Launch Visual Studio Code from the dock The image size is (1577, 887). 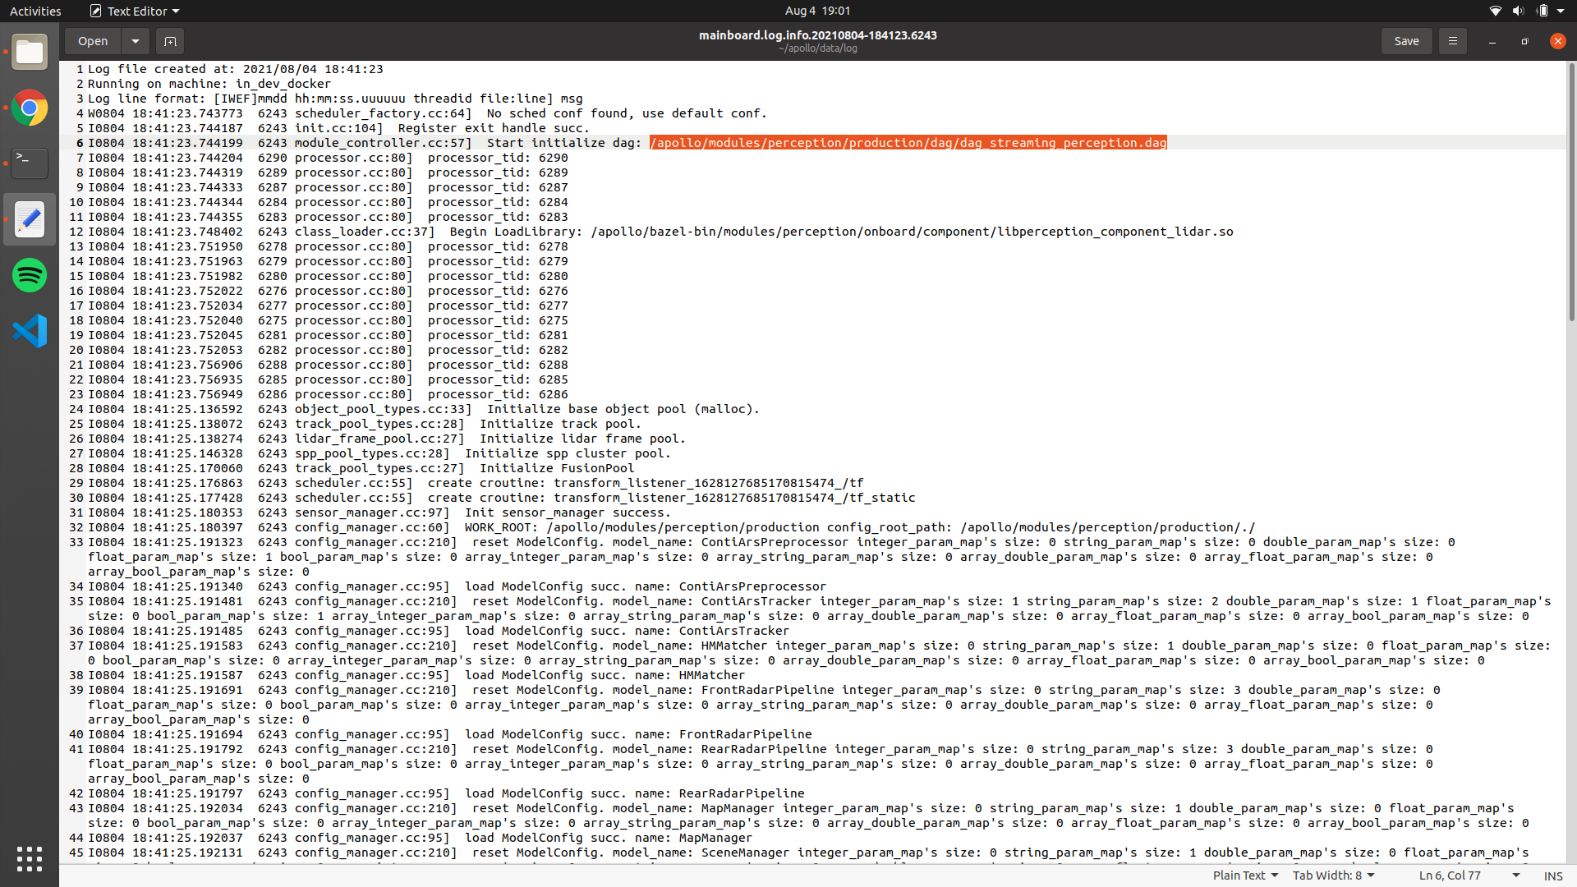click(x=30, y=331)
